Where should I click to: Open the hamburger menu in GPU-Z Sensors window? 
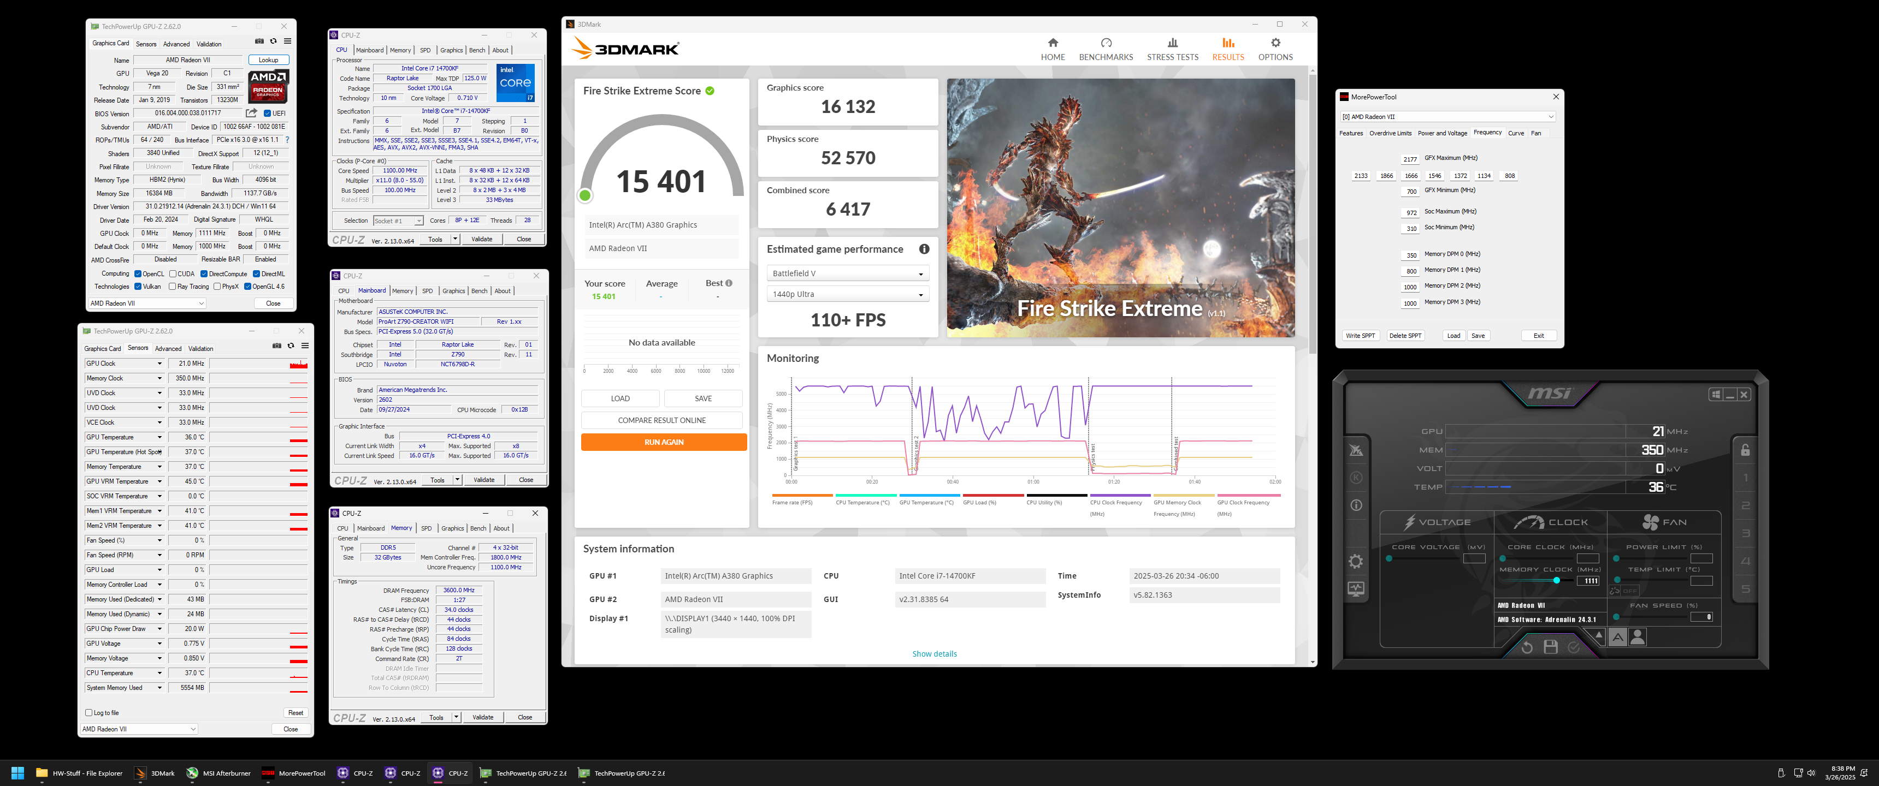(305, 346)
